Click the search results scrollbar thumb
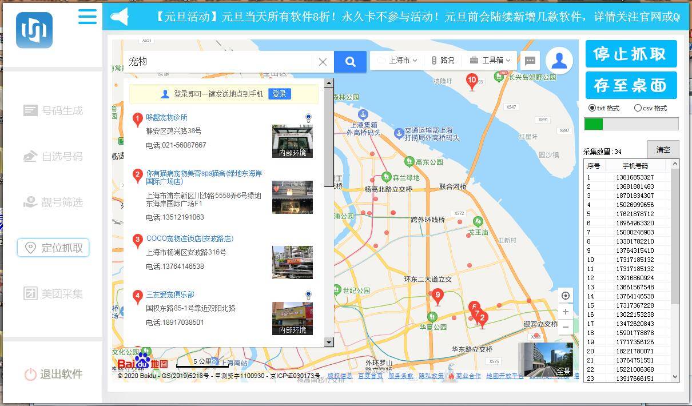Viewport: 692px width, 406px height. tap(328, 137)
